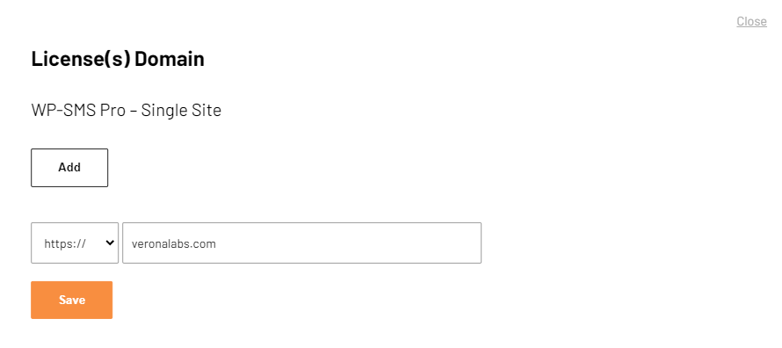Viewport: 782px width, 348px height.
Task: Select the orange Save button
Action: click(72, 300)
